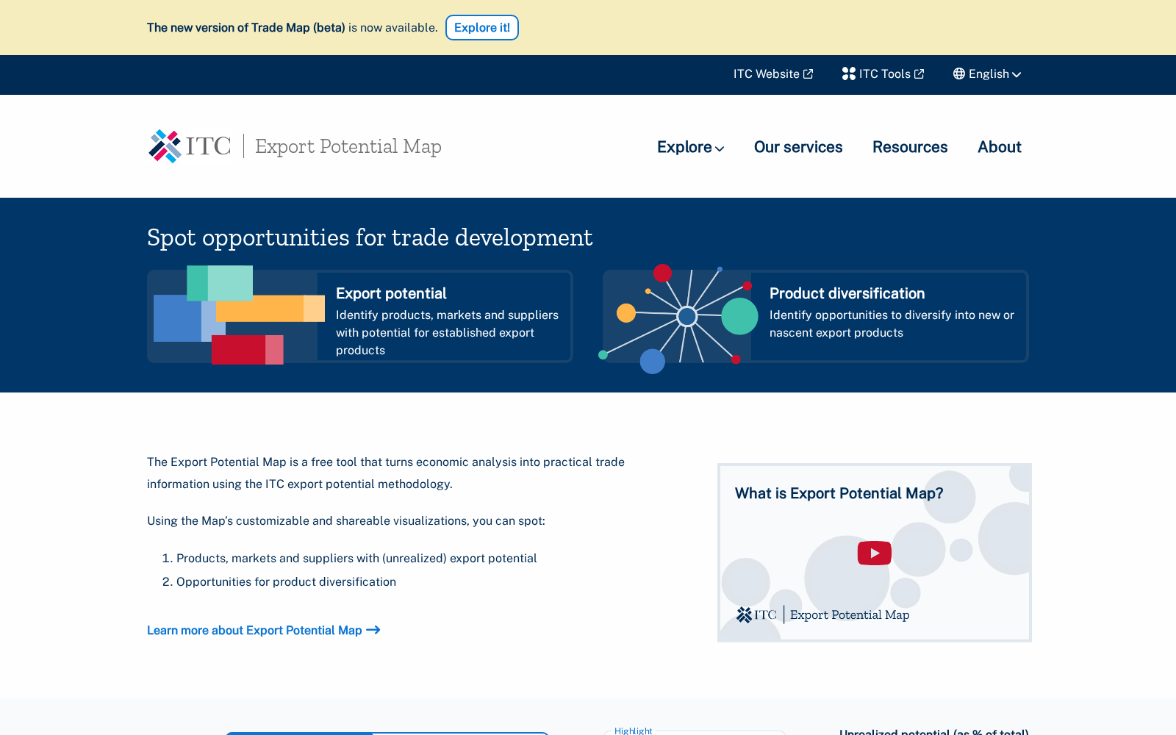Click the globe language icon

click(959, 74)
